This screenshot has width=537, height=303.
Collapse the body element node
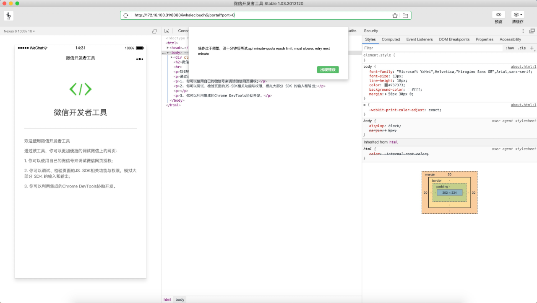tap(168, 53)
